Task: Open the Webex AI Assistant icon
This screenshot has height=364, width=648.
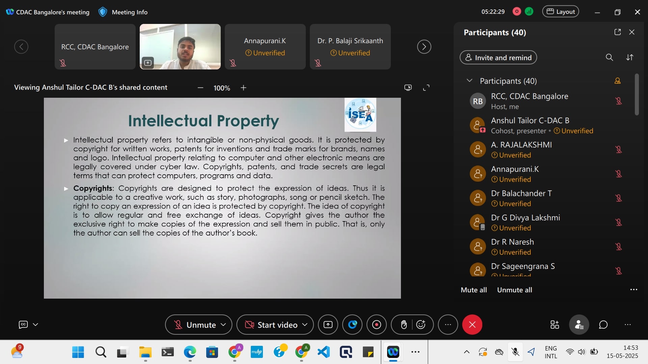Action: (x=352, y=325)
